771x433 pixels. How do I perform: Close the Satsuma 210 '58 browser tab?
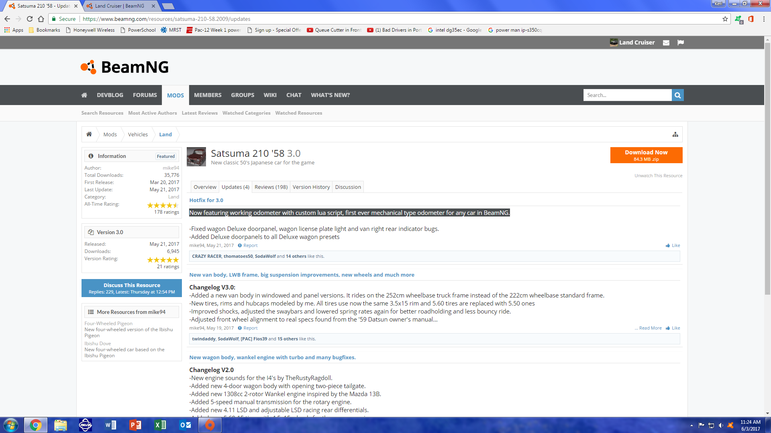click(76, 6)
